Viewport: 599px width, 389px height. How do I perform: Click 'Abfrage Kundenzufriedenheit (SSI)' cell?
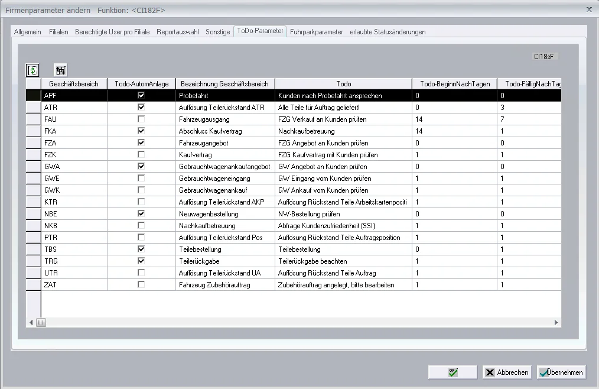[x=343, y=226]
